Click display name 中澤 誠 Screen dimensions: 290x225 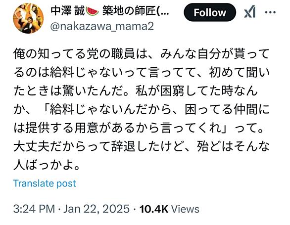click(67, 11)
